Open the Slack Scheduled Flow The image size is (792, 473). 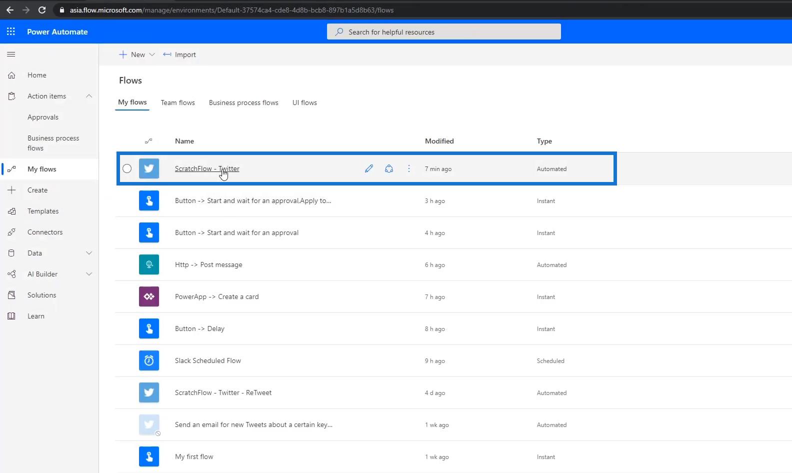click(x=208, y=360)
